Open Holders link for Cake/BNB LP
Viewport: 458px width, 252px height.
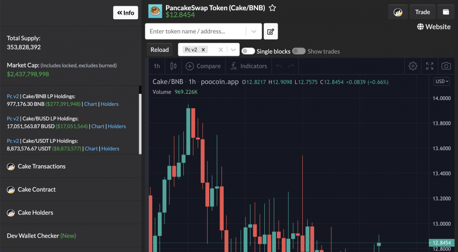coord(110,104)
